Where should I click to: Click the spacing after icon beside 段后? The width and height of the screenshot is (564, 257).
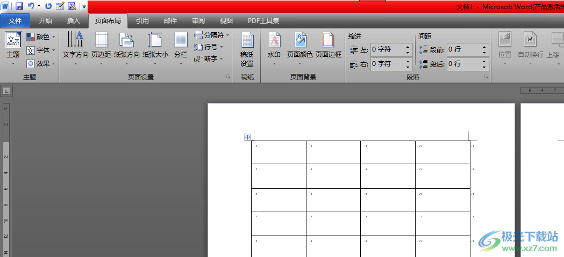pyautogui.click(x=423, y=64)
